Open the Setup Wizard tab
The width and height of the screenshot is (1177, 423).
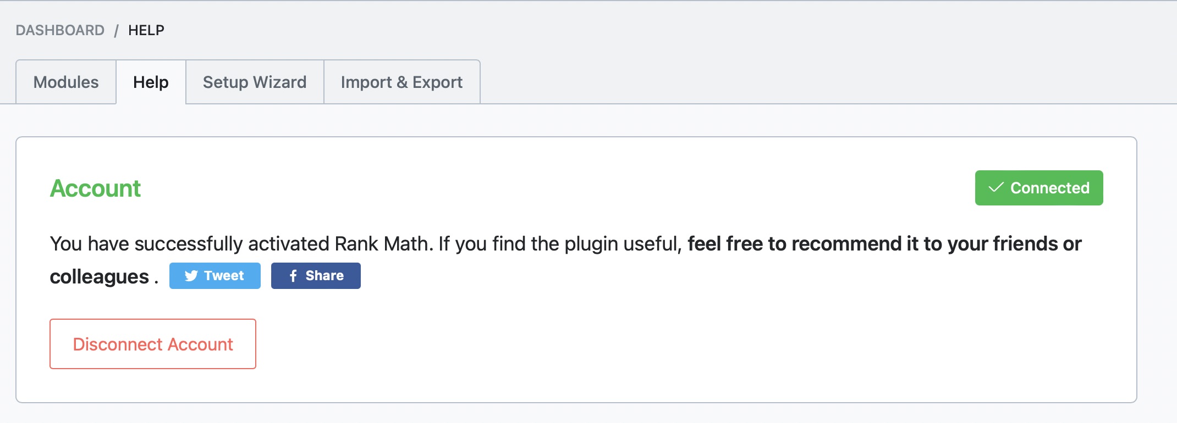pos(254,82)
